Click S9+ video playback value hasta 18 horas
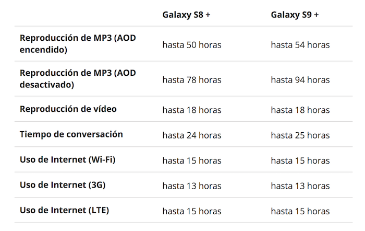The image size is (365, 231). (300, 110)
